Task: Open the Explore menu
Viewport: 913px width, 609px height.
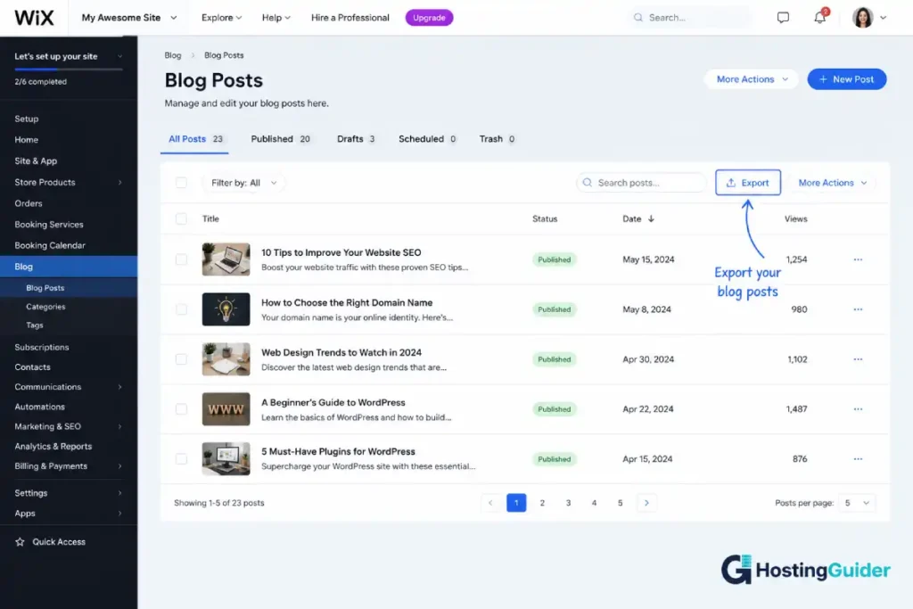Action: (x=221, y=18)
